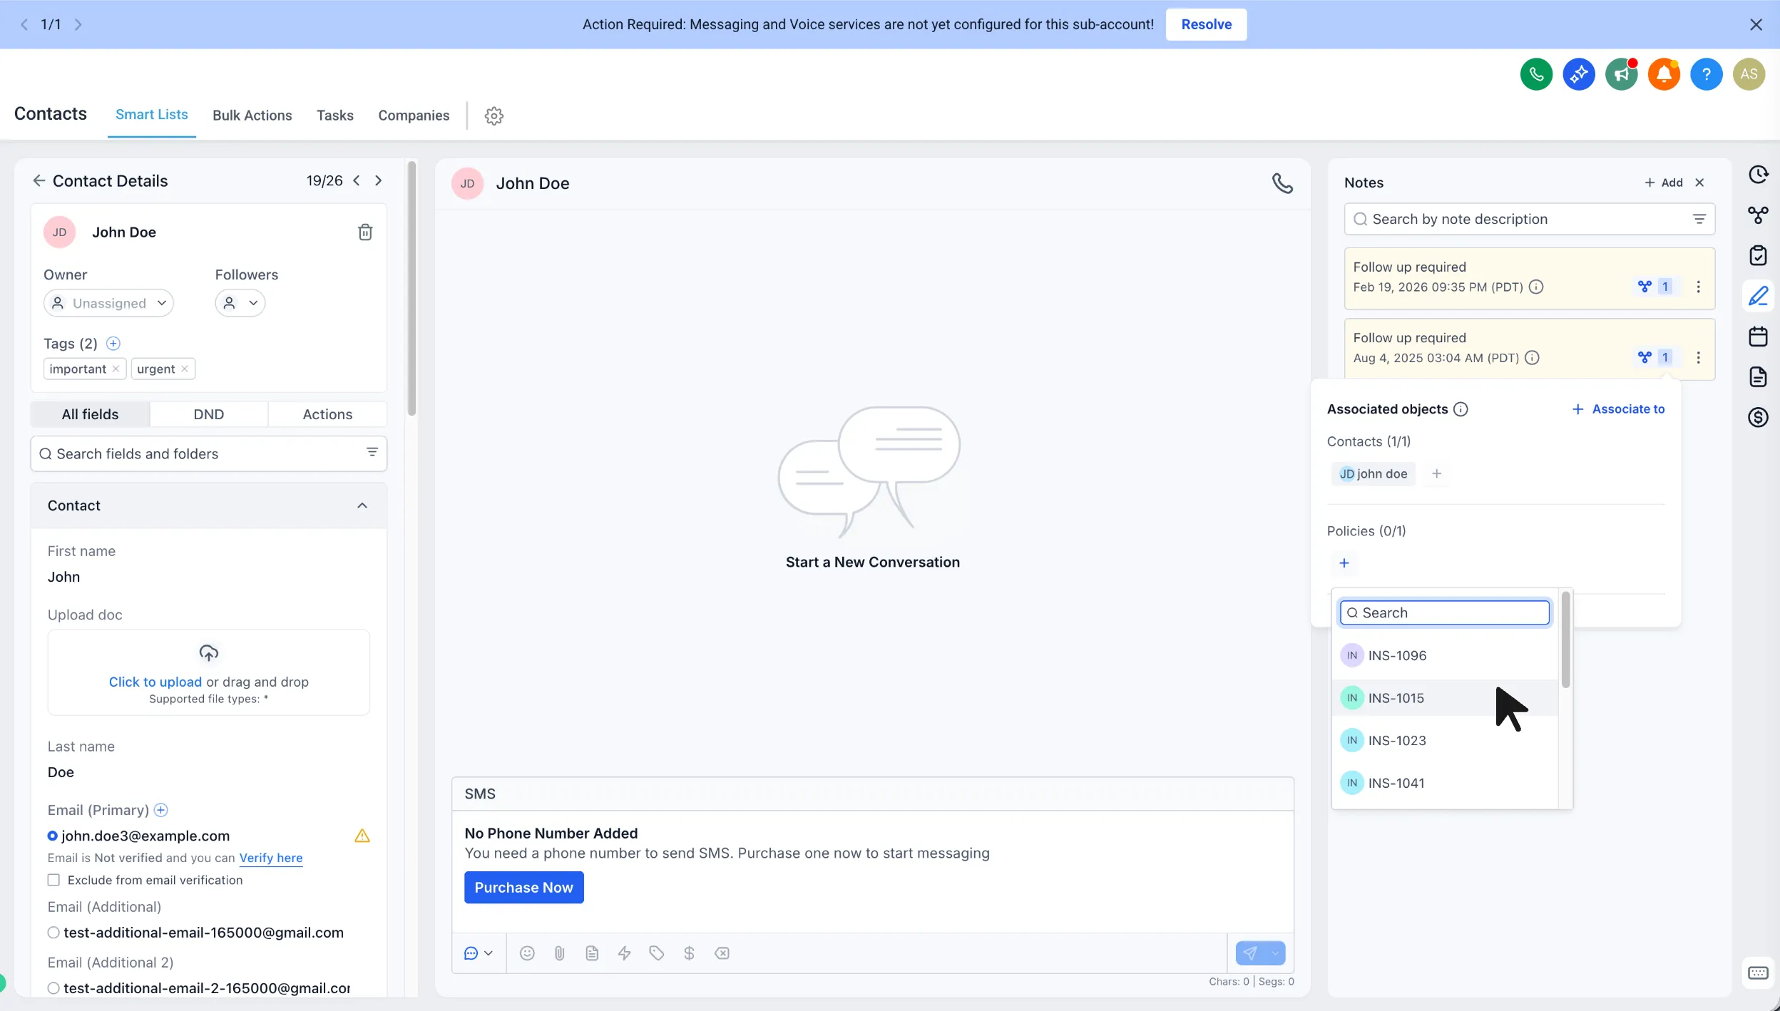Call John Doe using the phone icon
This screenshot has width=1780, height=1011.
tap(1282, 184)
